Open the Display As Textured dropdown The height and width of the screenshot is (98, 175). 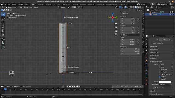[165, 85]
